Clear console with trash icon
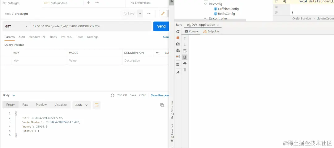 coord(185,70)
